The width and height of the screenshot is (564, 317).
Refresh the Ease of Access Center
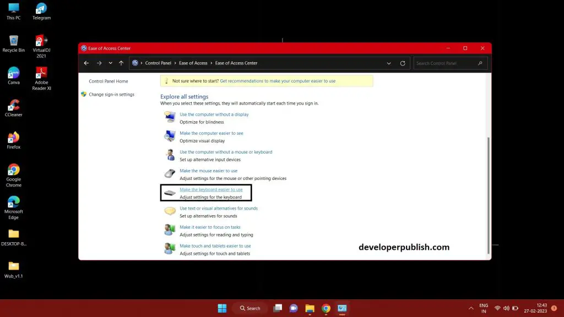(403, 63)
